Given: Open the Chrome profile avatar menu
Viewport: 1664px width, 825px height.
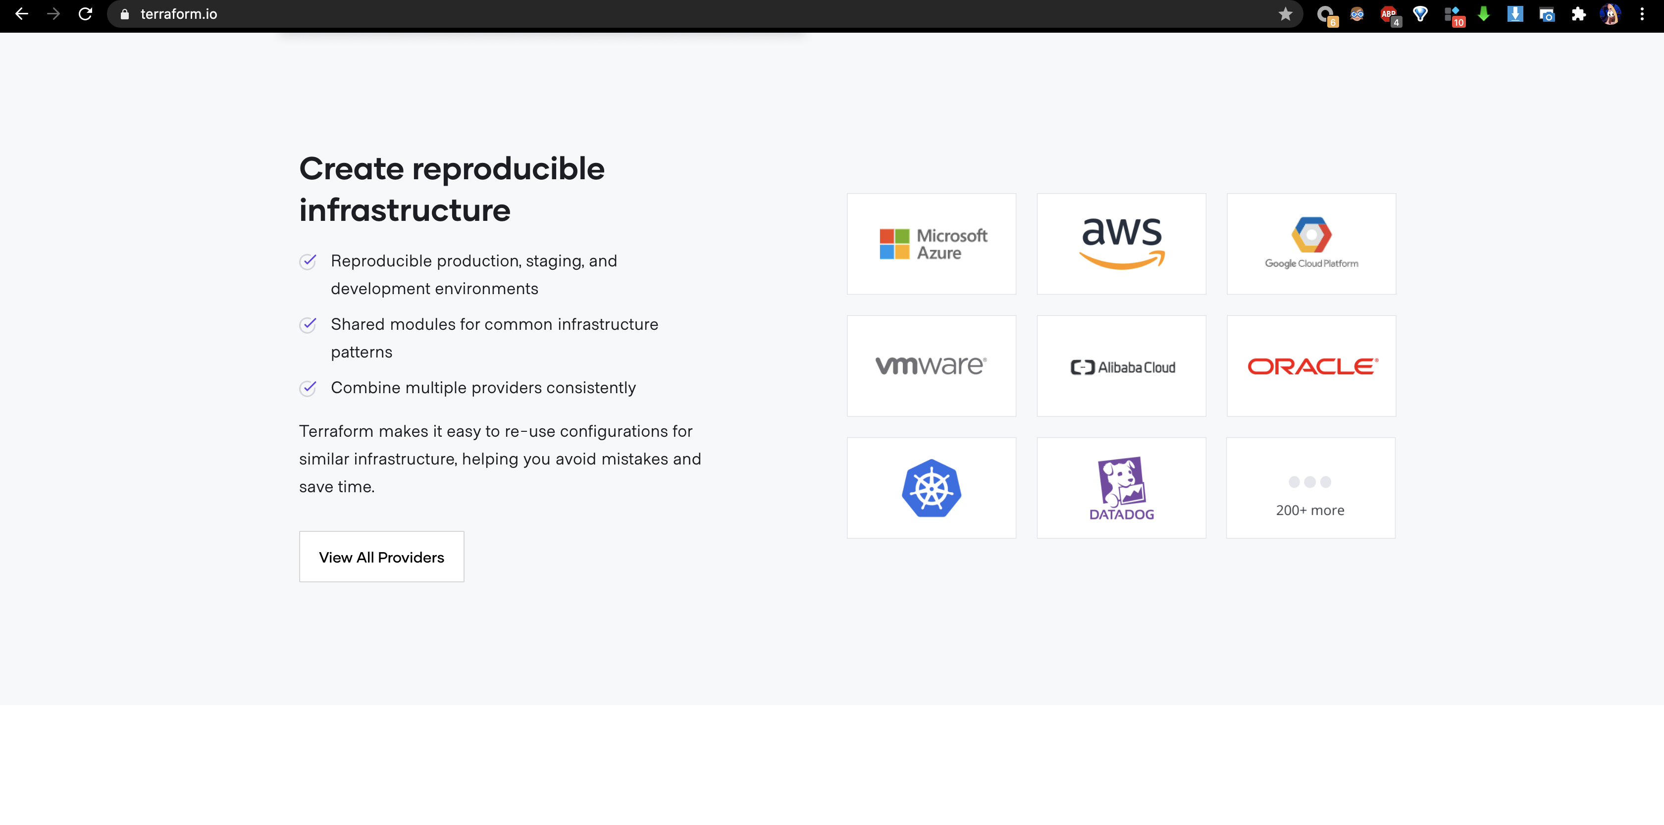Looking at the screenshot, I should [1610, 14].
